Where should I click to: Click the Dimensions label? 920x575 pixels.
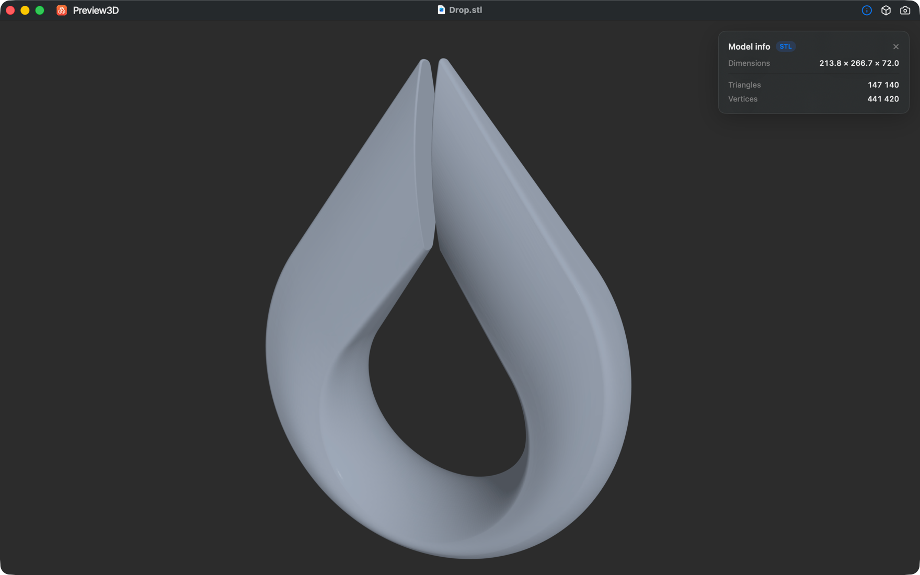[749, 63]
